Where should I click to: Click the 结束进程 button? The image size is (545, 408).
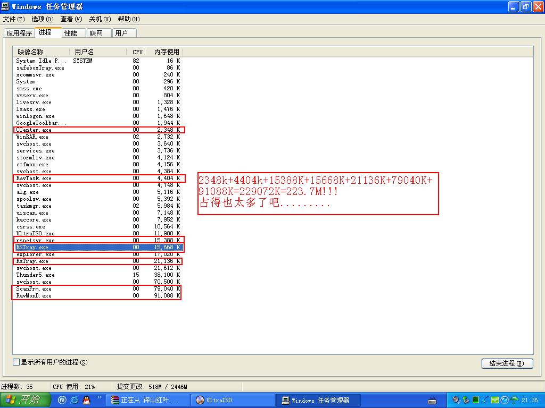click(x=507, y=363)
